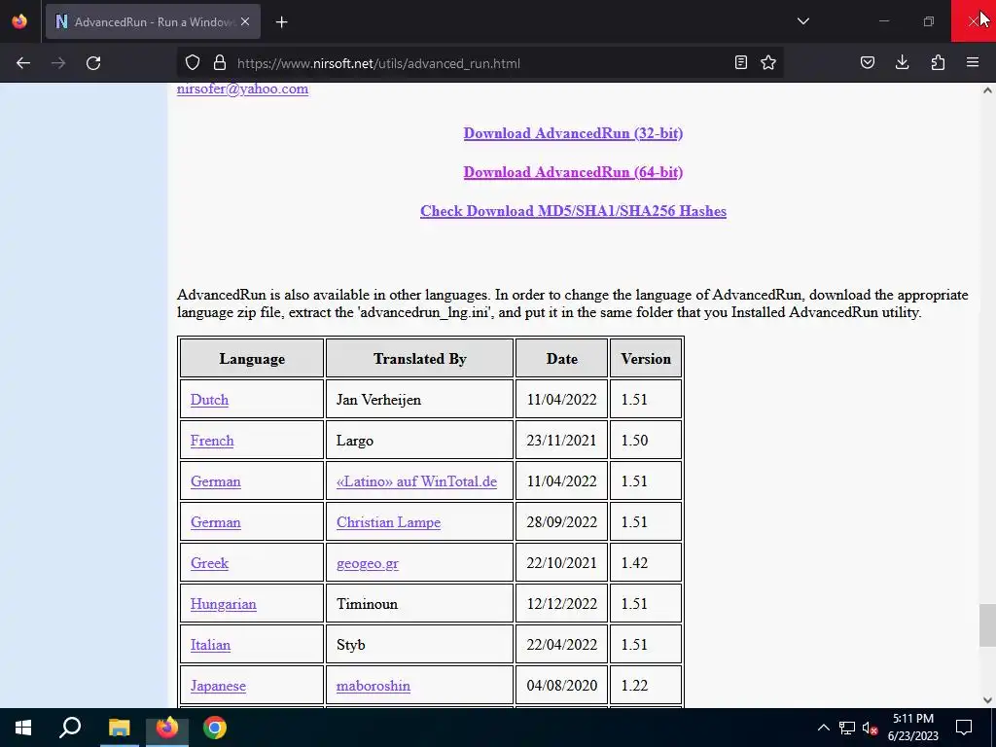996x747 pixels.
Task: Open the Downloads panel
Action: pyautogui.click(x=902, y=62)
